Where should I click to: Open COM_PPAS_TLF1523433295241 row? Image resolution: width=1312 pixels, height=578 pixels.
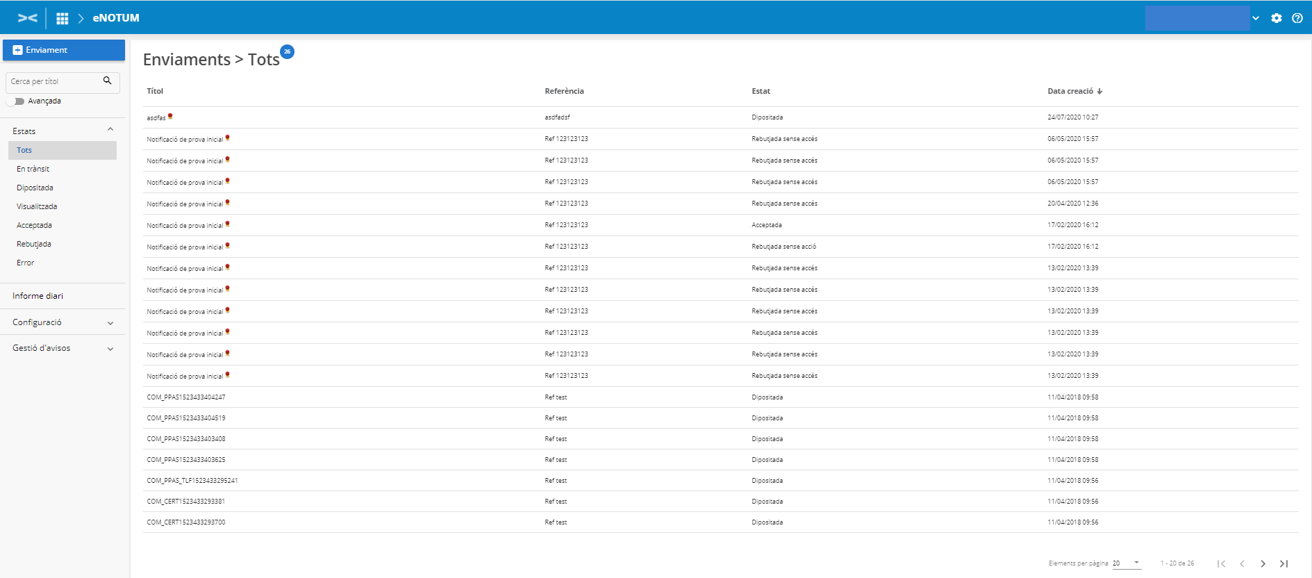click(721, 481)
